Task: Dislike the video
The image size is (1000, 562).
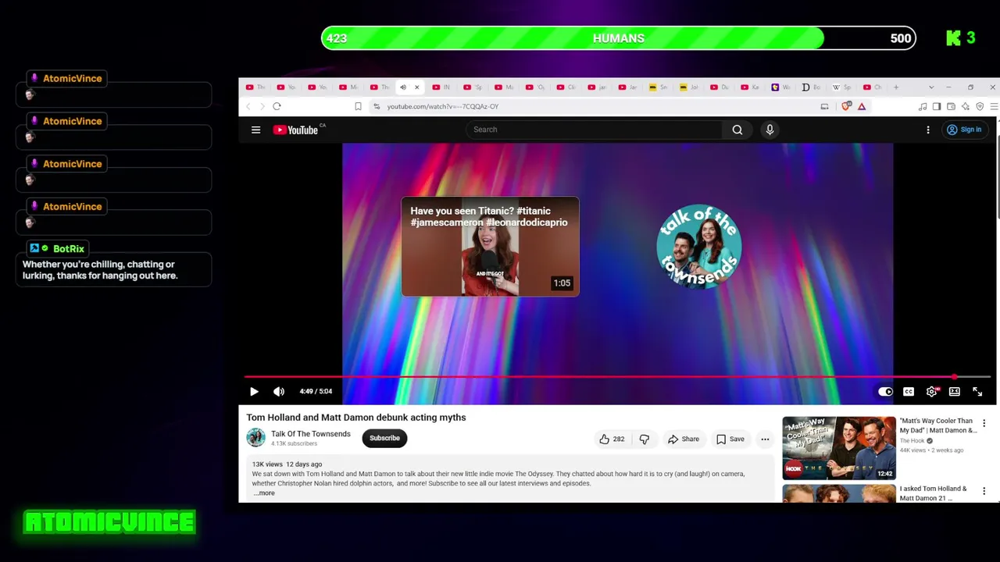Action: point(644,439)
